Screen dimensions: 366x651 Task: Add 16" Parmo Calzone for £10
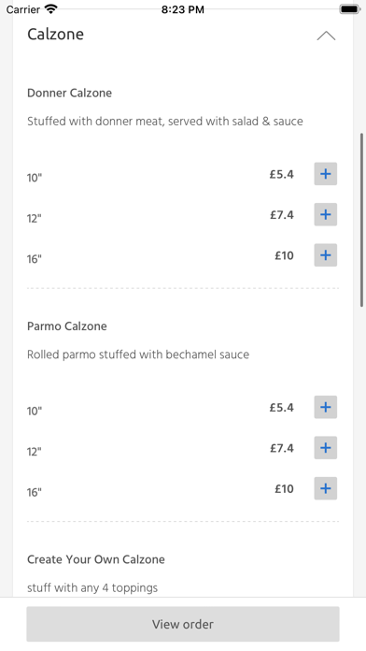click(x=325, y=488)
